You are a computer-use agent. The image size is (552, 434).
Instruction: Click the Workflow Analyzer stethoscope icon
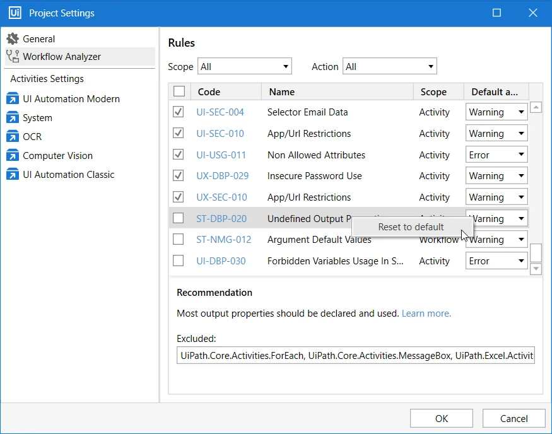pos(13,56)
